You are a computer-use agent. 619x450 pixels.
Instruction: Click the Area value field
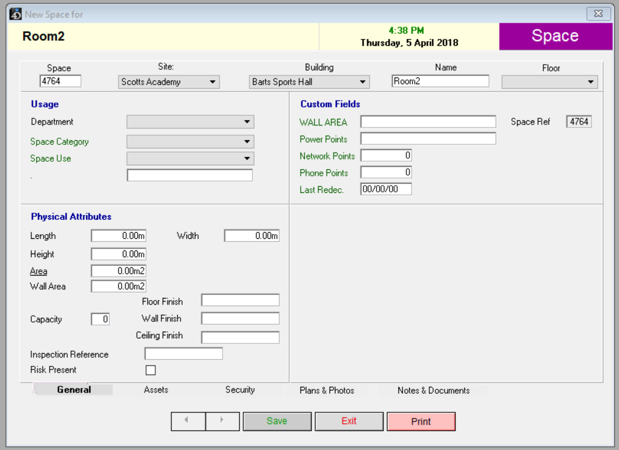tap(119, 271)
